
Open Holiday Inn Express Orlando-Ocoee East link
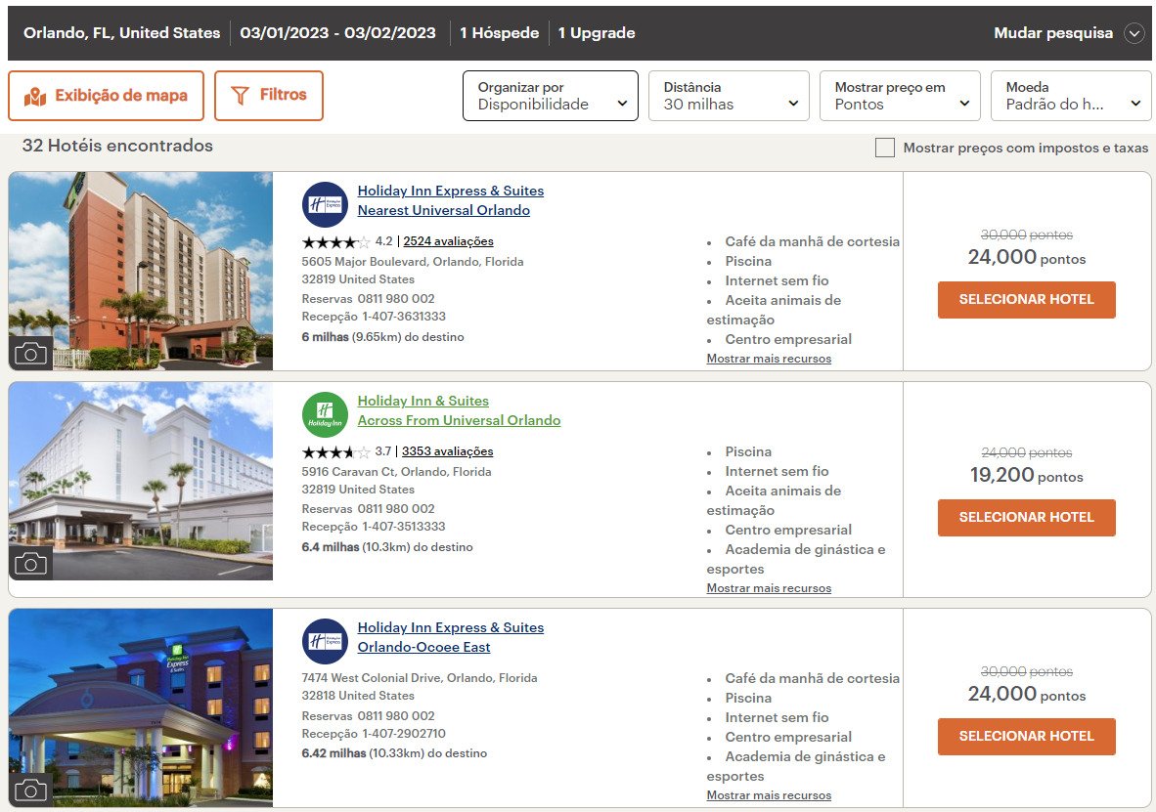click(x=451, y=637)
